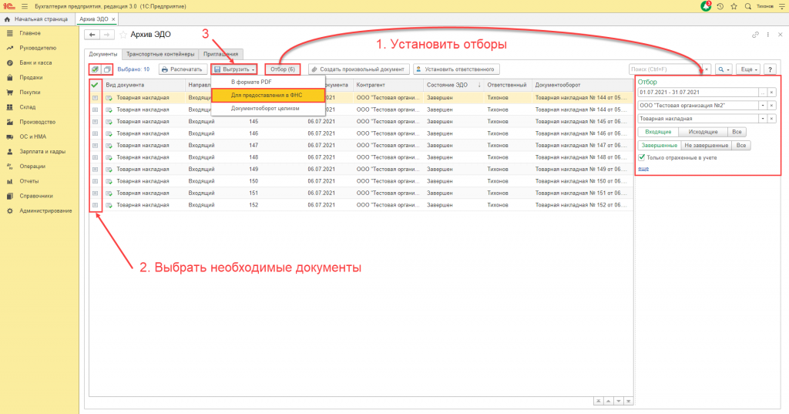
Task: Open the Справочники sidebar section
Action: 35,196
